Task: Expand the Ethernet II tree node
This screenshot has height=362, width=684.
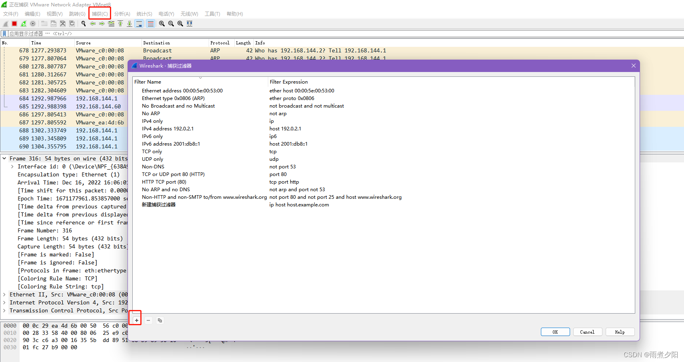Action: pyautogui.click(x=4, y=295)
